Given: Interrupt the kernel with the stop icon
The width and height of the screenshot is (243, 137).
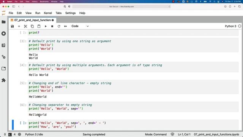Looking at the screenshot, I should click(x=52, y=26).
